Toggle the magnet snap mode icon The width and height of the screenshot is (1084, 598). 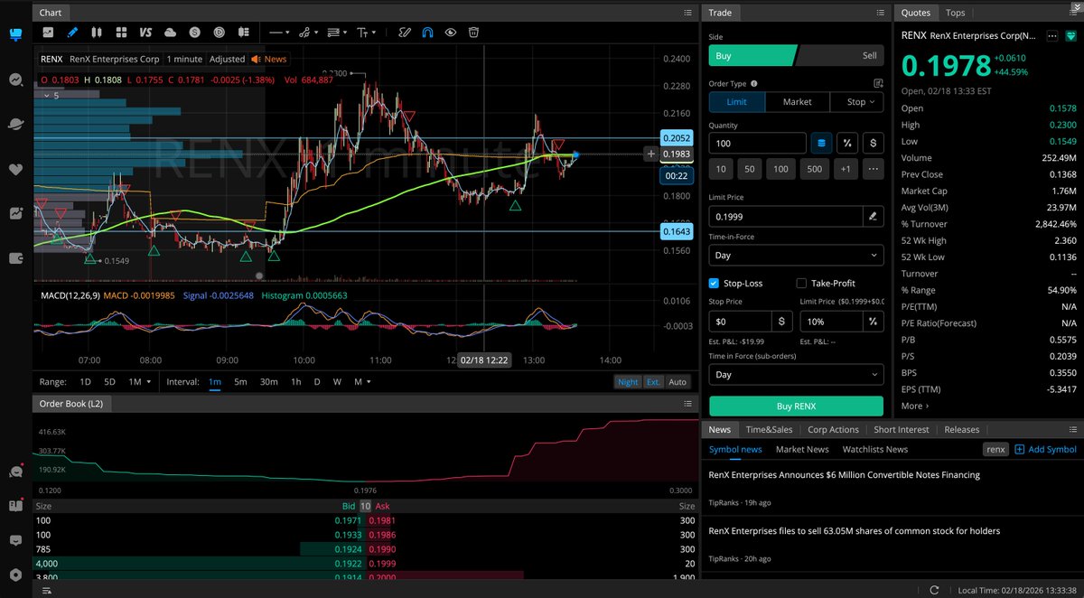pos(427,33)
